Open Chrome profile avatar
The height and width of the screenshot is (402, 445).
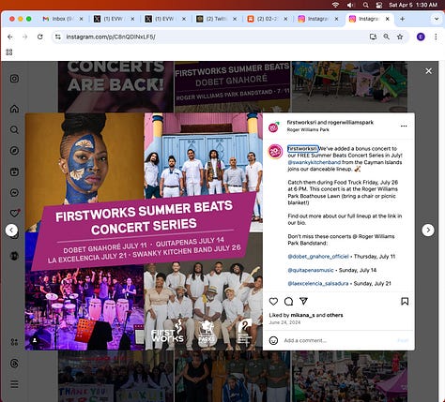point(421,37)
